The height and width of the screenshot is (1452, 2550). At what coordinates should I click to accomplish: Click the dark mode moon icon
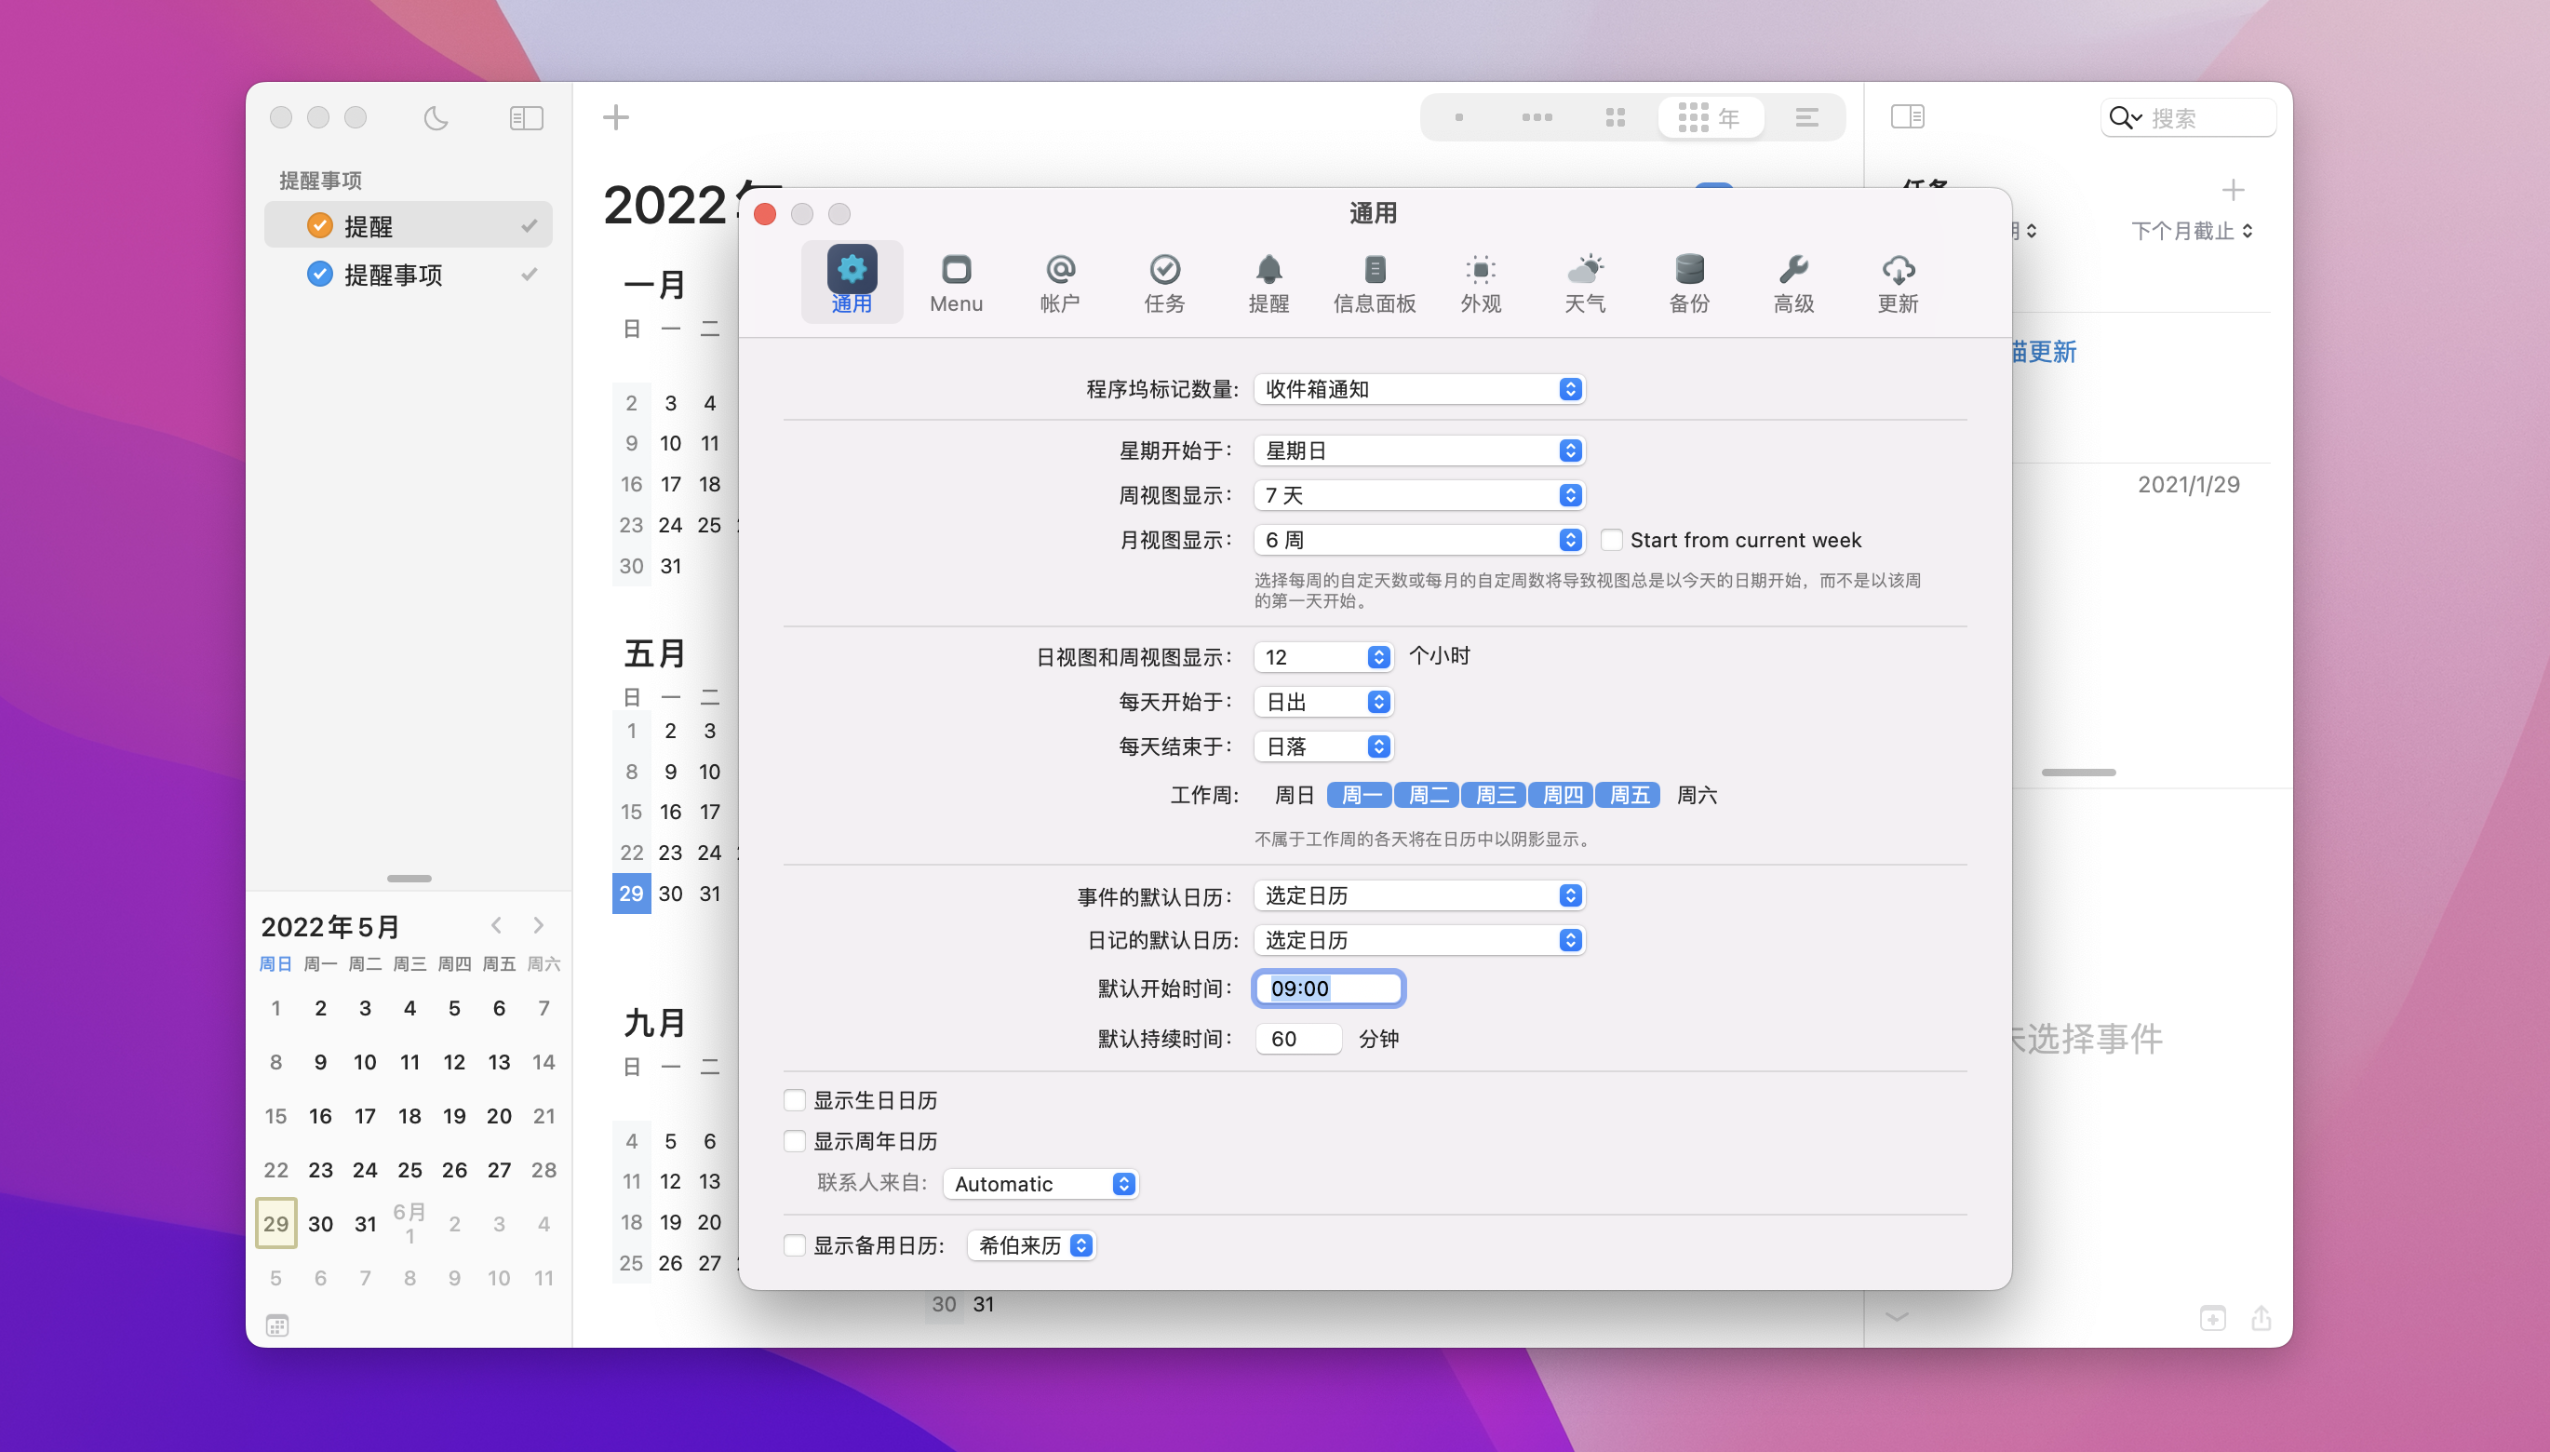point(436,119)
